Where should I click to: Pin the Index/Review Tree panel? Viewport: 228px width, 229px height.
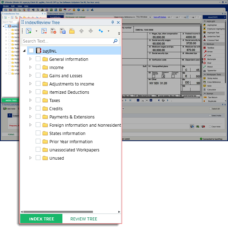pos(113,22)
